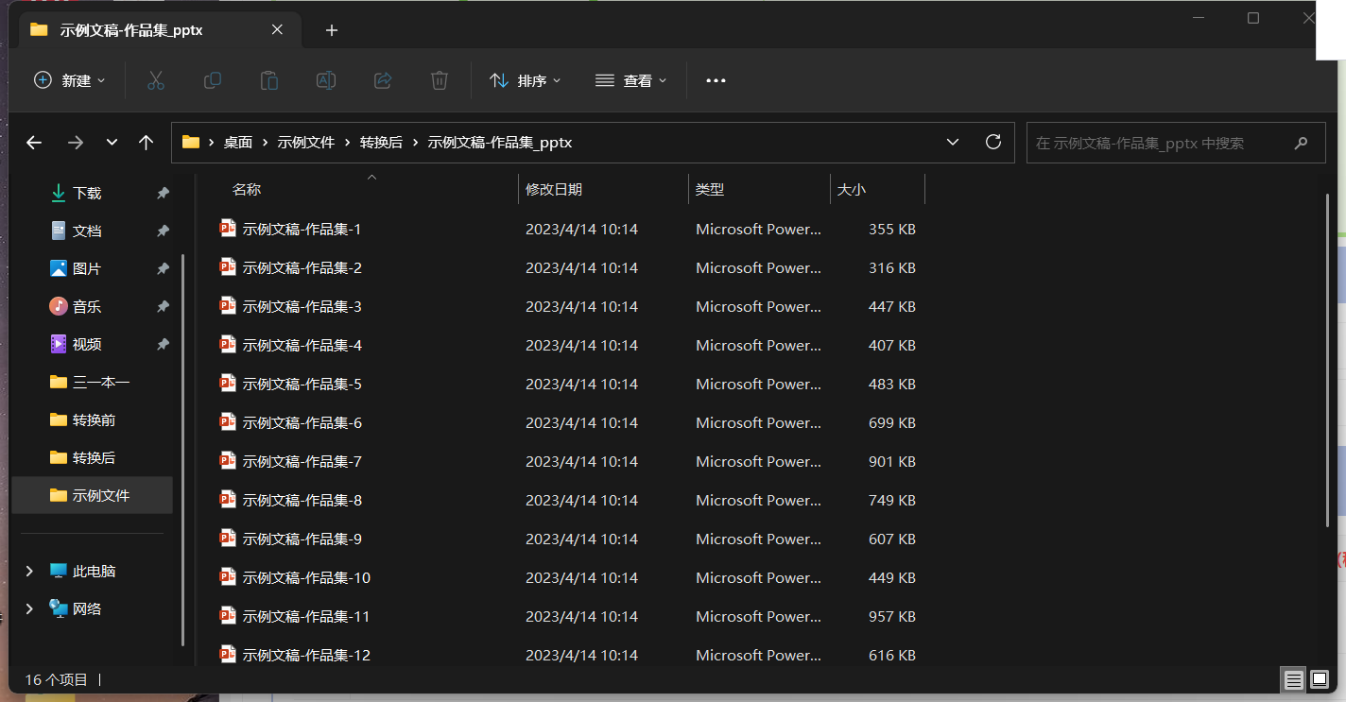Viewport: 1346px width, 702px height.
Task: Open the See more ellipsis menu
Action: (x=715, y=80)
